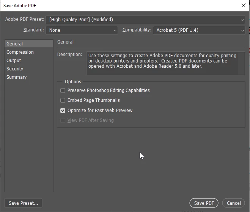Toggle View PDF After Saving checkbox
The image size is (250, 212).
click(63, 120)
